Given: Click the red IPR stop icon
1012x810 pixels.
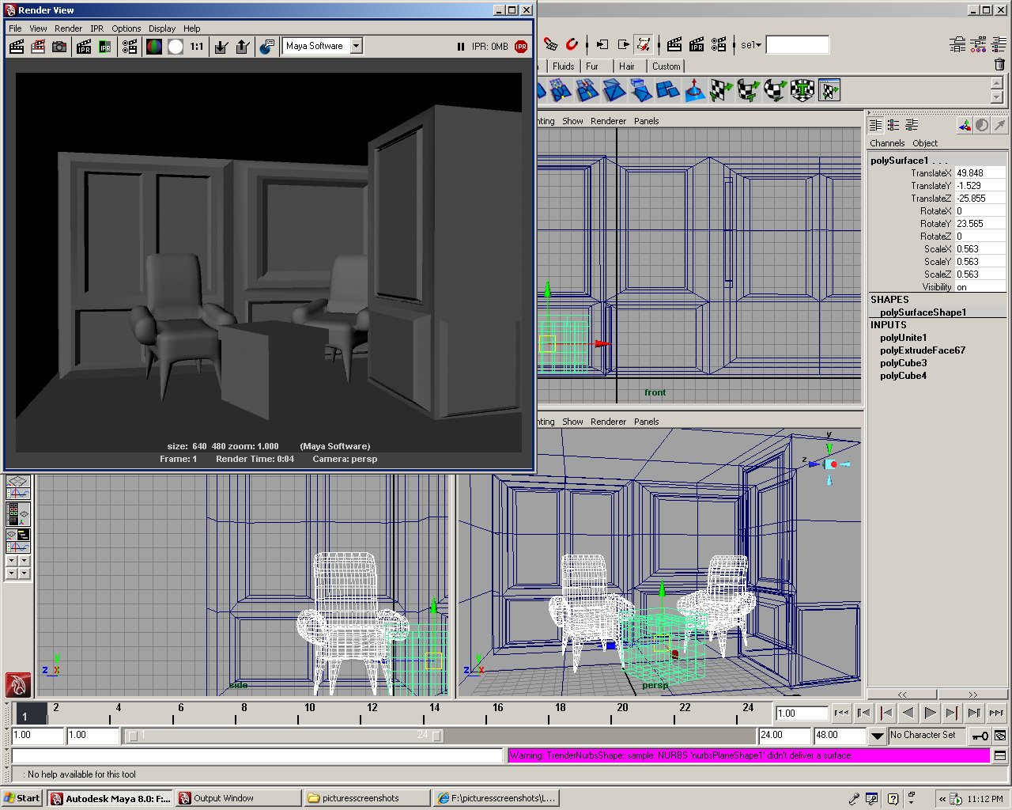Looking at the screenshot, I should click(521, 47).
